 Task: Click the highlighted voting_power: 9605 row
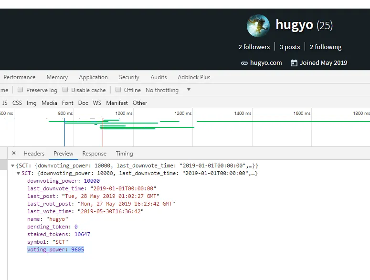point(55,249)
